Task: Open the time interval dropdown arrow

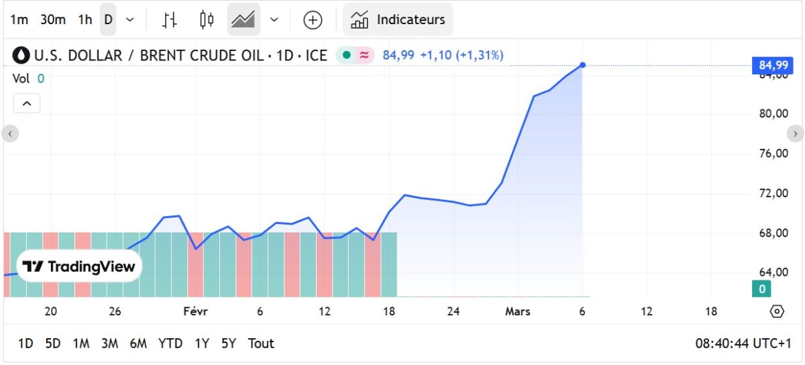Action: 130,19
